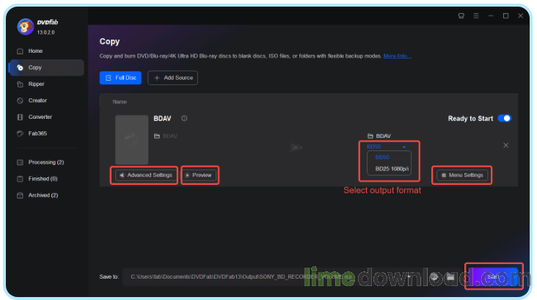The height and width of the screenshot is (300, 537).
Task: Click the Preview button
Action: tap(200, 175)
